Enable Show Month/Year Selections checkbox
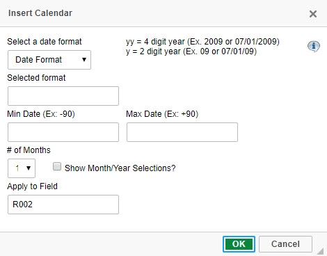327x256 pixels. tap(57, 166)
